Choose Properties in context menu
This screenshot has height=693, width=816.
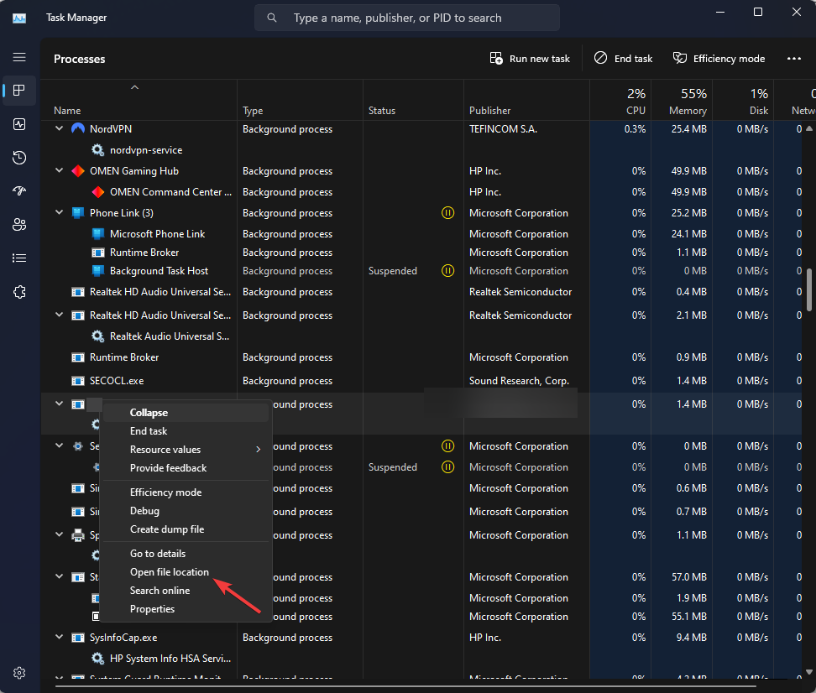click(x=186, y=609)
